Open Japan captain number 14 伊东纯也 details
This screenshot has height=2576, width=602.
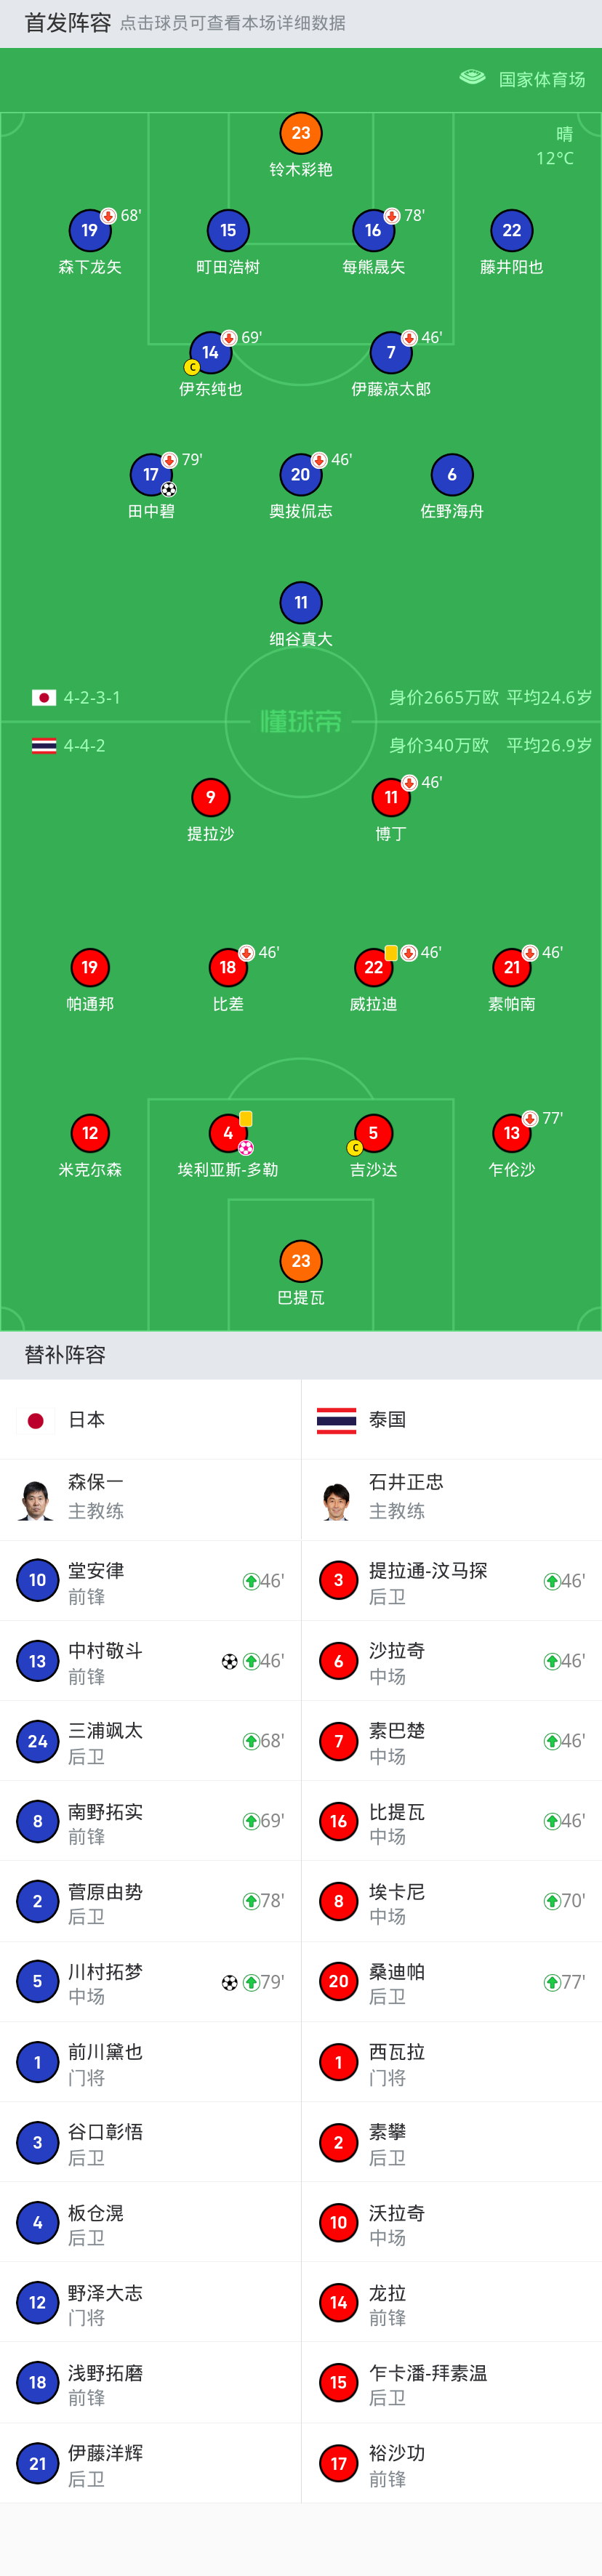tap(210, 353)
